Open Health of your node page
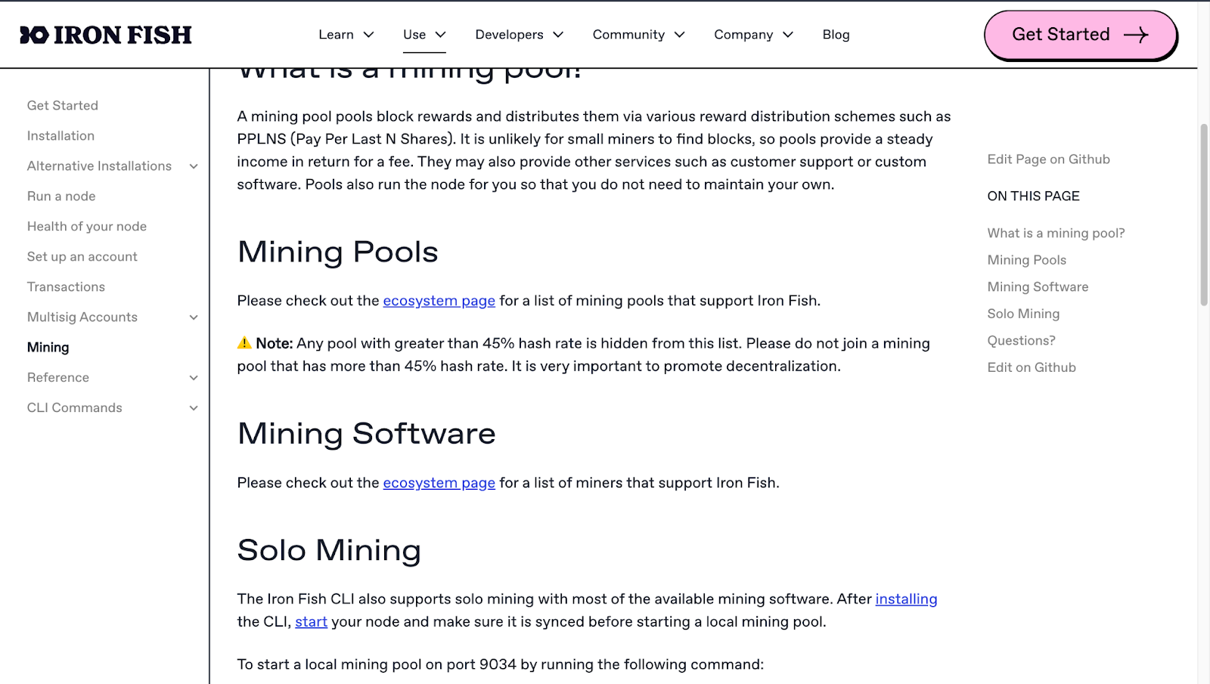Image resolution: width=1210 pixels, height=684 pixels. point(86,226)
